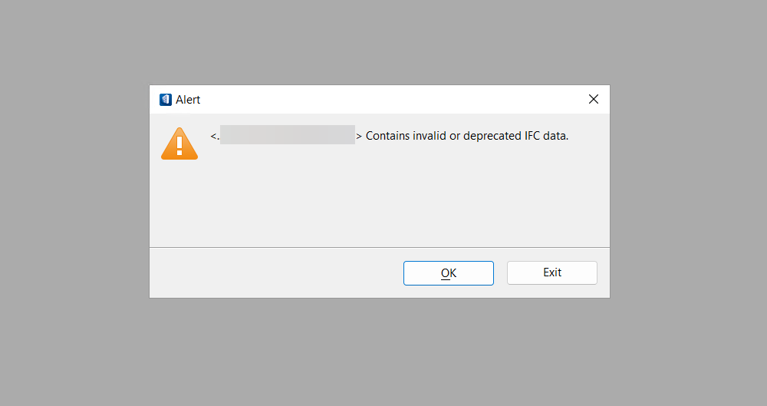Click the gray background outside the dialog

(x=74, y=196)
